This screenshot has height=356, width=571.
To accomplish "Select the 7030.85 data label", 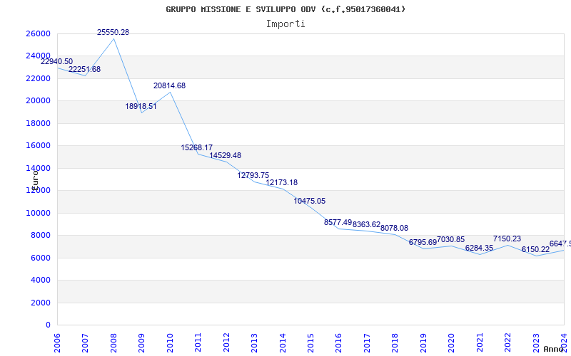I will tap(451, 240).
